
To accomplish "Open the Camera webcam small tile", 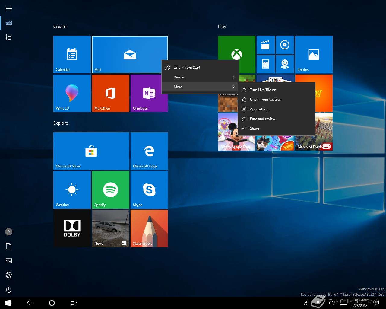I will pos(285,64).
